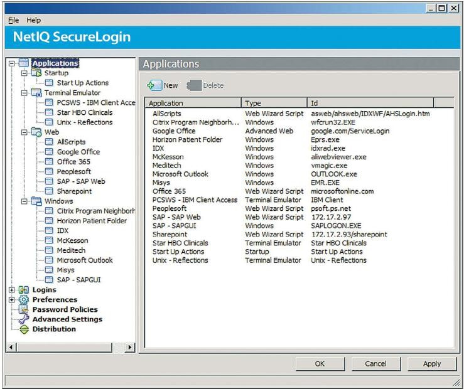464x389 pixels.
Task: Select SAP - SAPGUI in the tree
Action: point(78,280)
